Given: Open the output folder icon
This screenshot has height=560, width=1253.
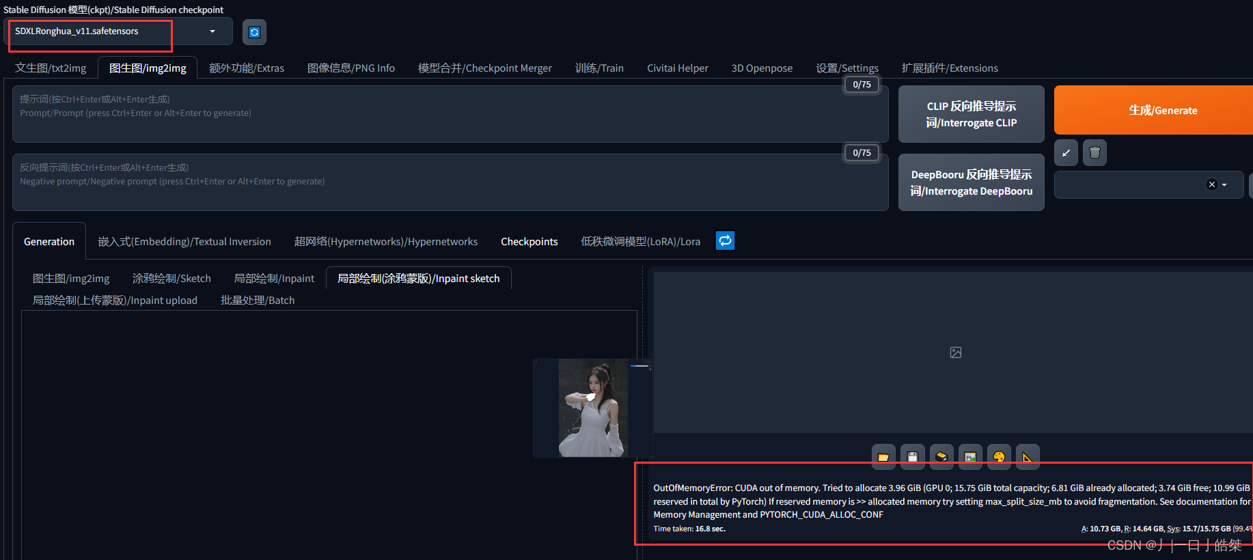Looking at the screenshot, I should [883, 457].
